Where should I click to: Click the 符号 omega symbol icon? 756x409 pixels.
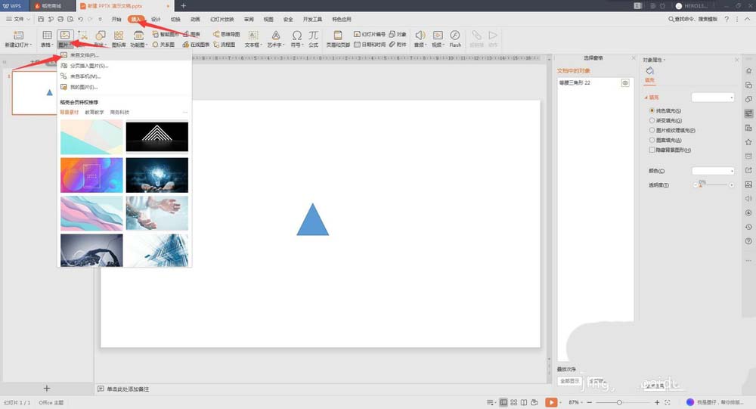point(297,36)
